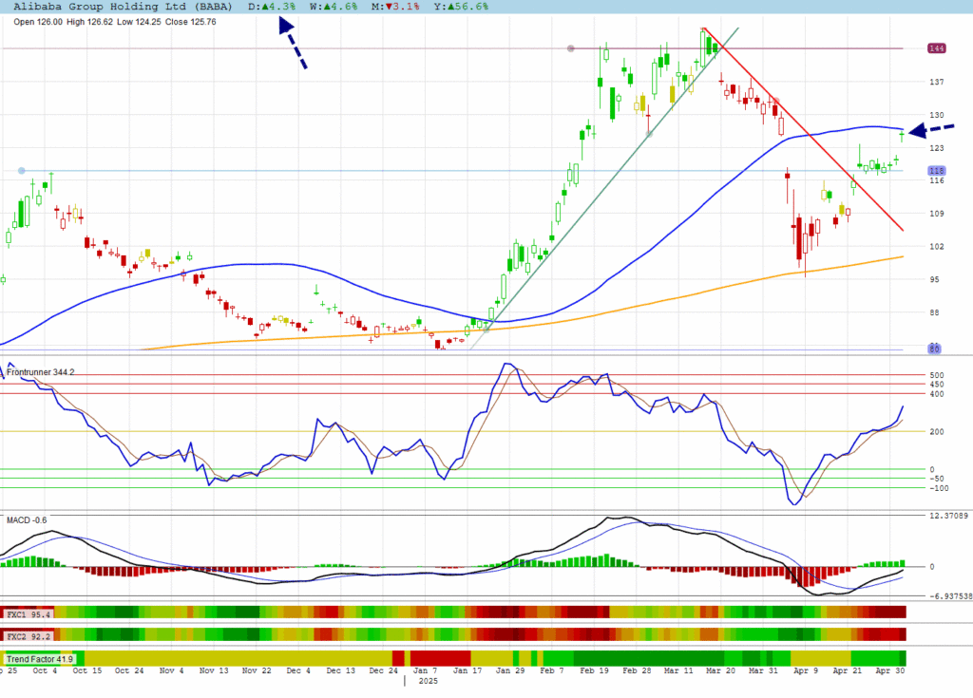The height and width of the screenshot is (698, 973).
Task: Click the Apr 9 date label
Action: coord(806,670)
